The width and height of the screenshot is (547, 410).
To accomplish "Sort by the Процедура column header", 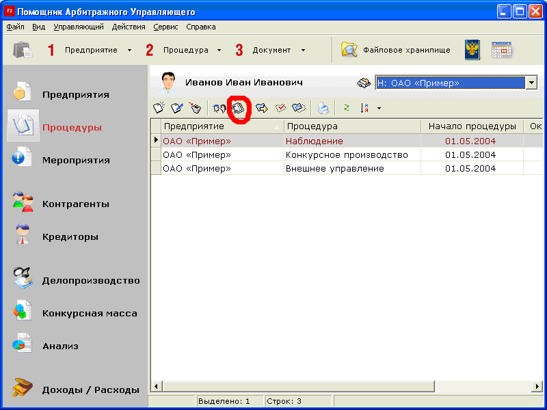I will pos(352,126).
